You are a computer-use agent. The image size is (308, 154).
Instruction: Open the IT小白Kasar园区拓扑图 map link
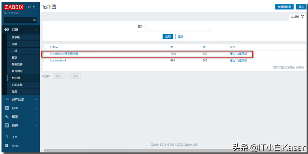click(64, 53)
